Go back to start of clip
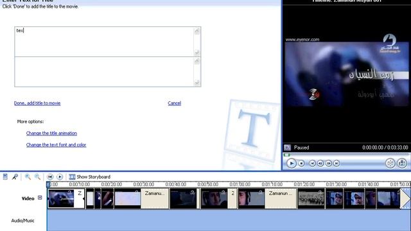 tap(312, 164)
